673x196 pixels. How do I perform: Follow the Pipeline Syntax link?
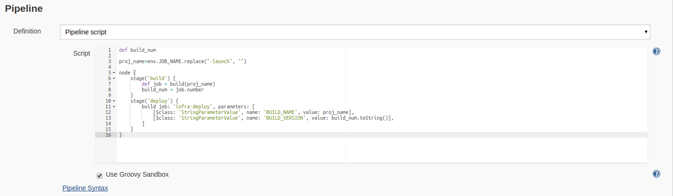(85, 188)
